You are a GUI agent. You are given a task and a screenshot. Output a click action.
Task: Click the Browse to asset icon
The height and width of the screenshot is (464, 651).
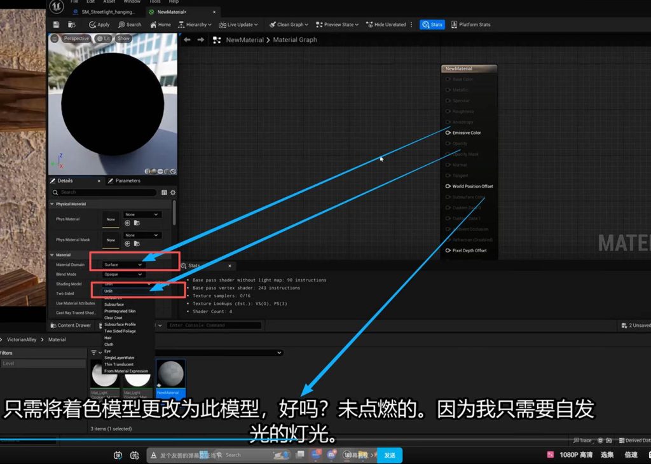click(x=71, y=25)
